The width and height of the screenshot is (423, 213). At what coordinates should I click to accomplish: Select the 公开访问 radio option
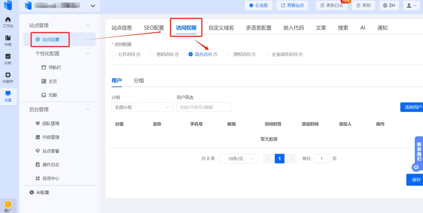(x=114, y=54)
